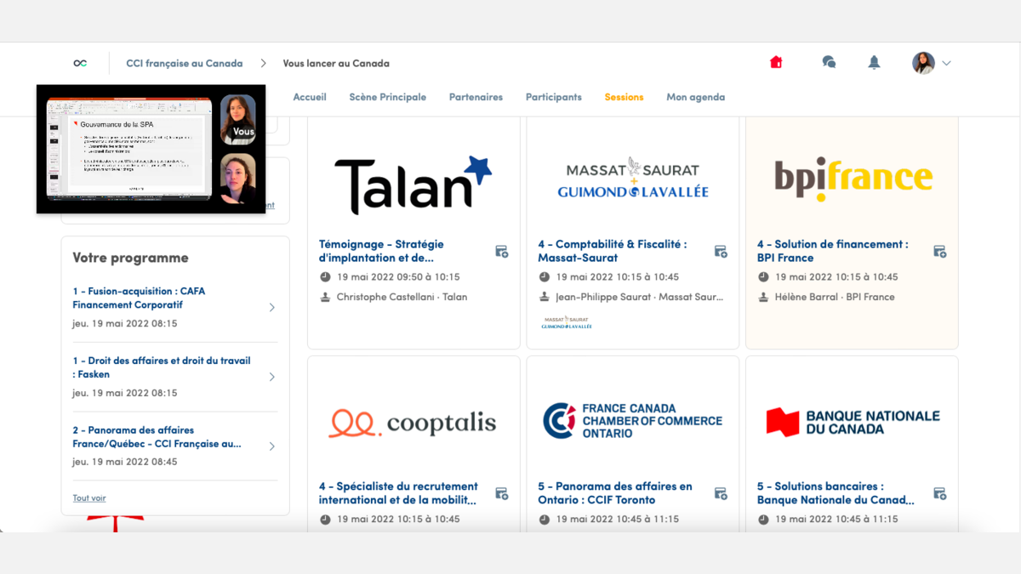Open the notifications bell
This screenshot has width=1021, height=574.
pos(874,62)
